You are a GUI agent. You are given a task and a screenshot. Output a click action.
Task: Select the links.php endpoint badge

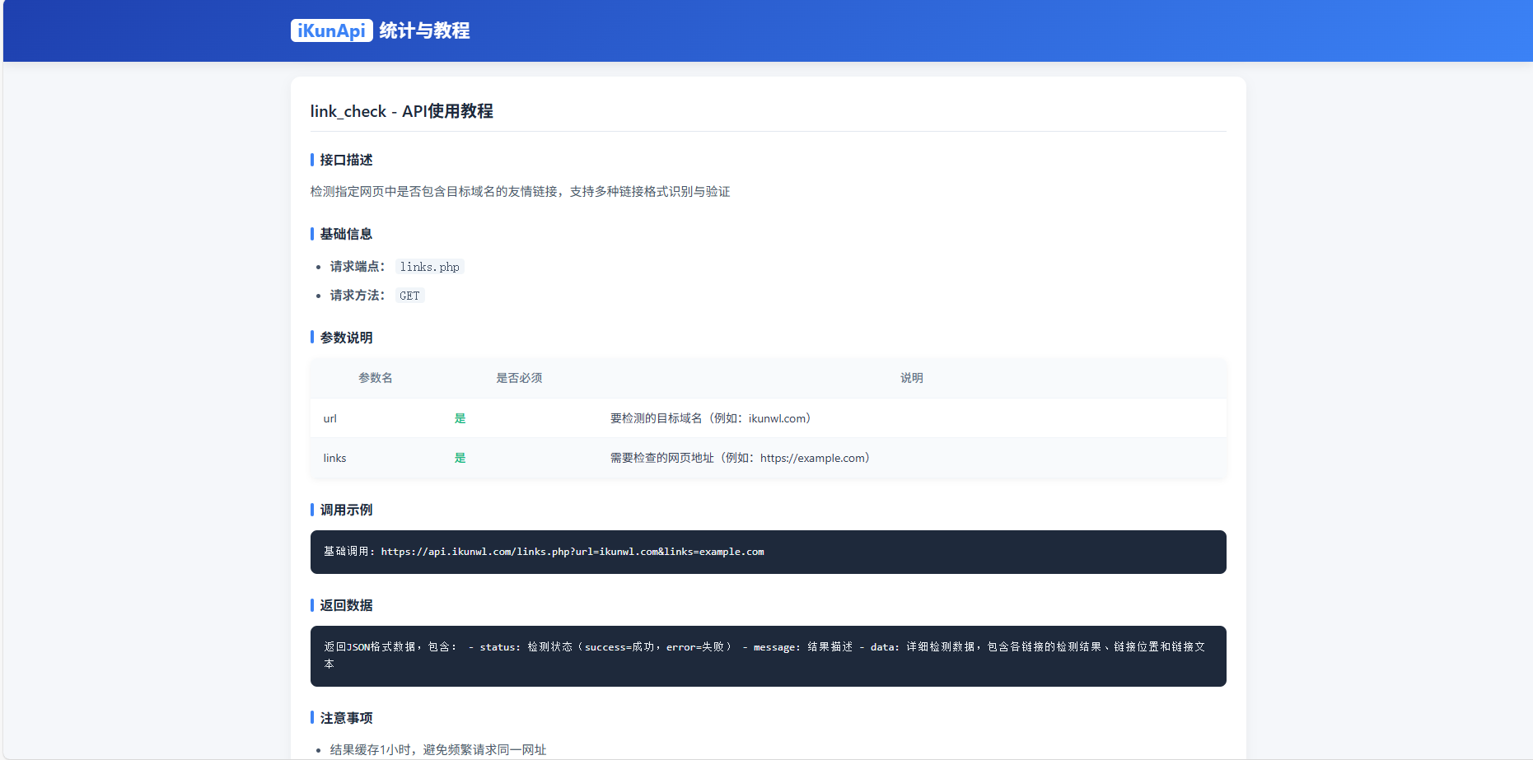[429, 266]
